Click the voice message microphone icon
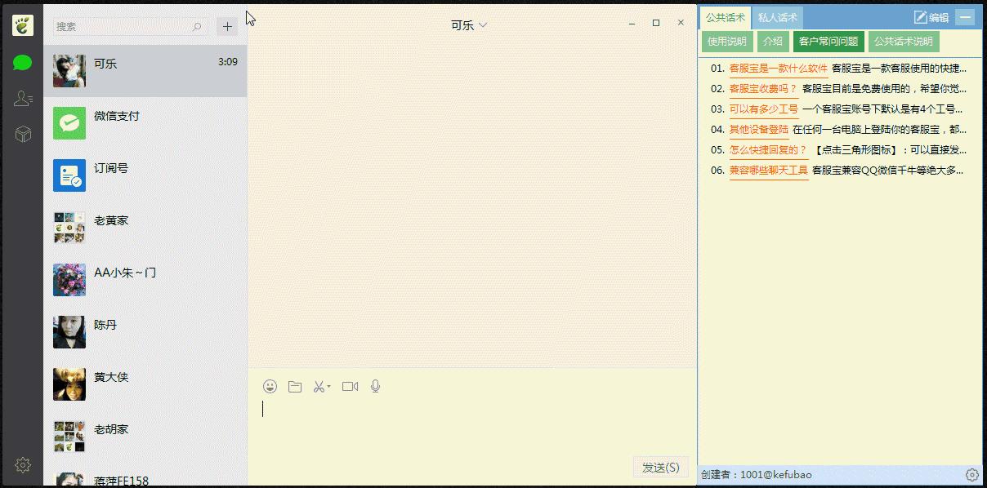Screen dimensions: 987x488 (x=375, y=386)
